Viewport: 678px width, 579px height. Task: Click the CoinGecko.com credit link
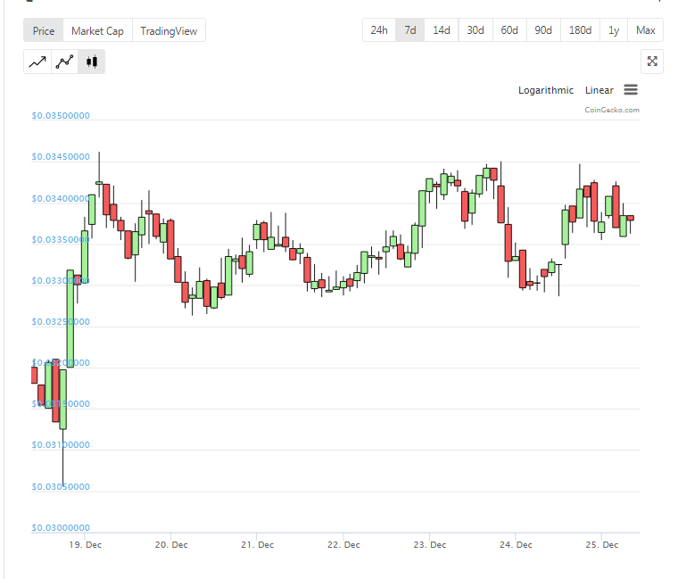coord(612,110)
